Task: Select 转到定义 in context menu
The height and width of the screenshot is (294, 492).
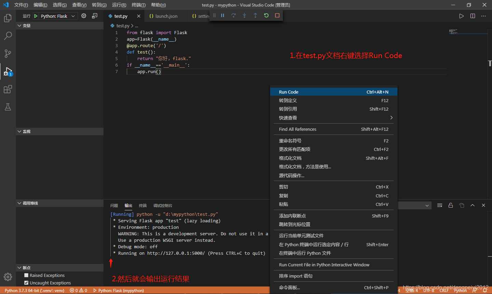Action: click(x=334, y=100)
